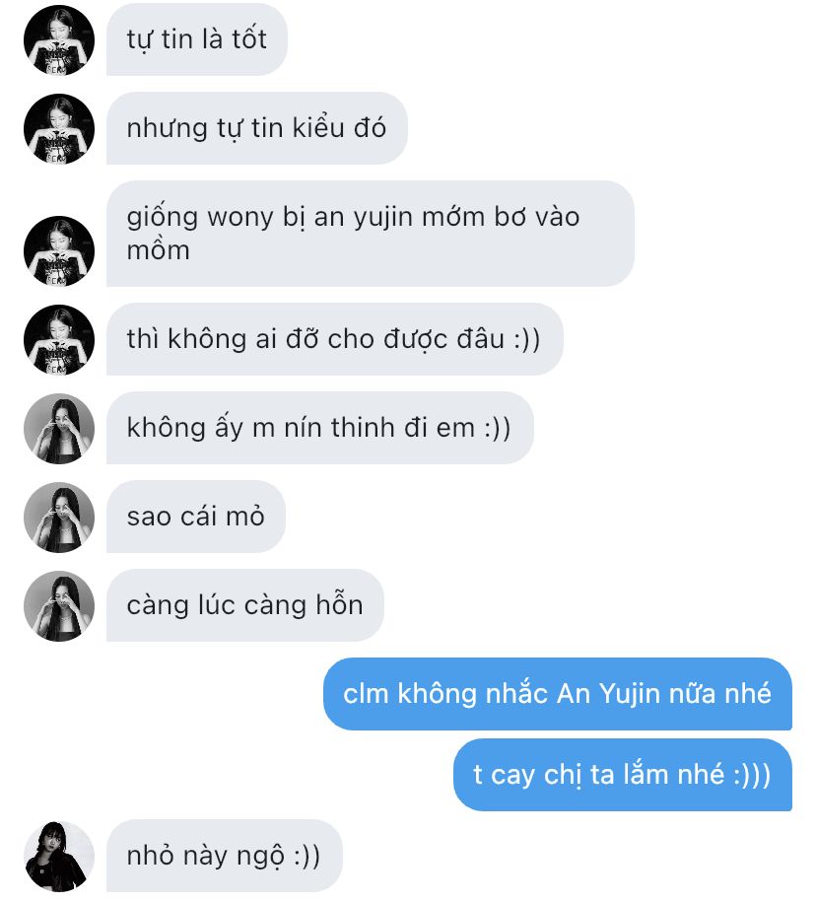Select the "nhưng tự tin kiểu đó" bubble
The height and width of the screenshot is (902, 816).
click(257, 128)
